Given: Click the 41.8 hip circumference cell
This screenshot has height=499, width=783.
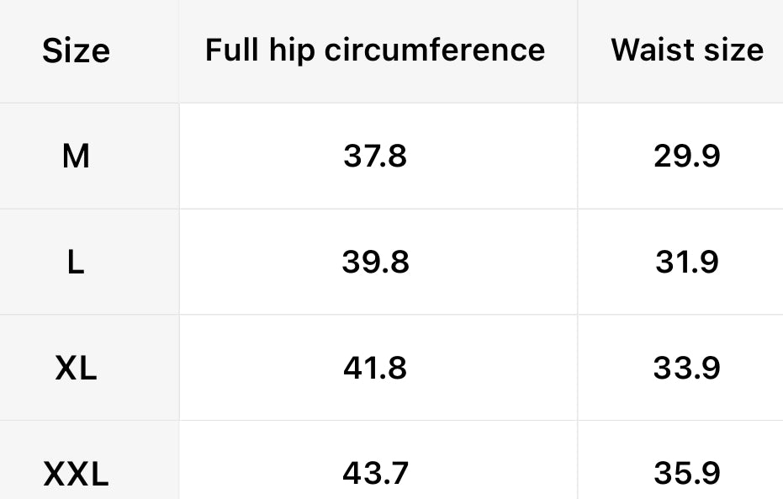Looking at the screenshot, I should (375, 369).
